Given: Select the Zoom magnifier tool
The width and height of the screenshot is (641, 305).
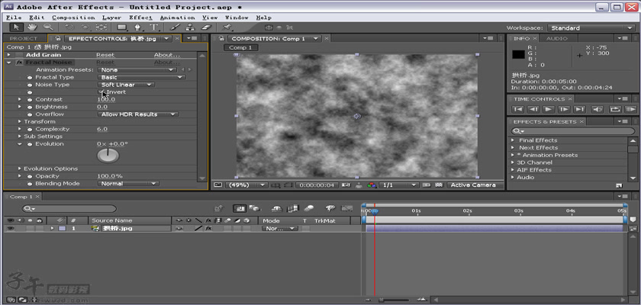Looking at the screenshot, I should coord(48,27).
